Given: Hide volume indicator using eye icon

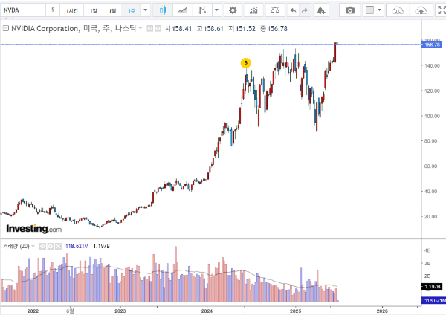Looking at the screenshot, I should (x=42, y=246).
